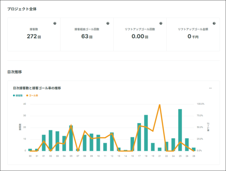Viewport: 226px width, 171px height.
Task: Open the chart's three-dot options menu
Action: coord(210,88)
